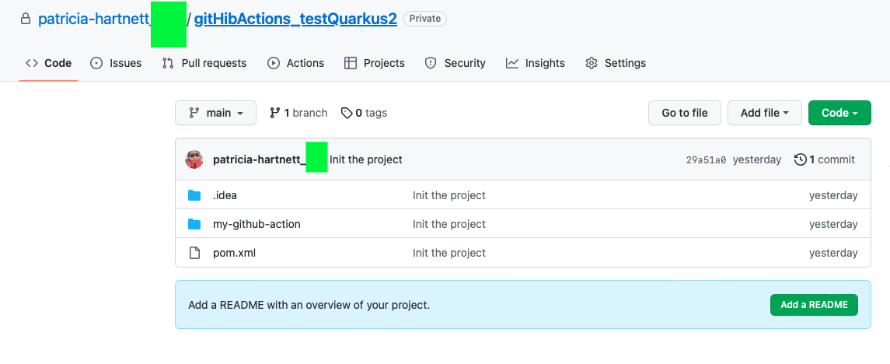Open the my-github-action folder
Screen dimensions: 890x364
[257, 224]
